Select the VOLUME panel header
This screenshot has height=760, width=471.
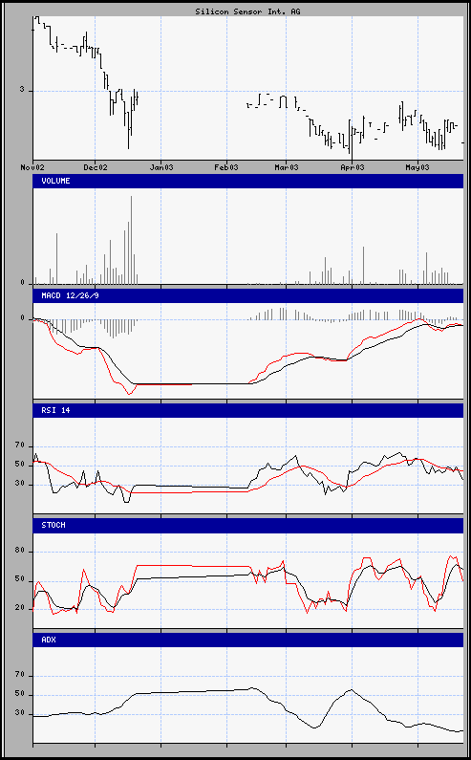[248, 182]
